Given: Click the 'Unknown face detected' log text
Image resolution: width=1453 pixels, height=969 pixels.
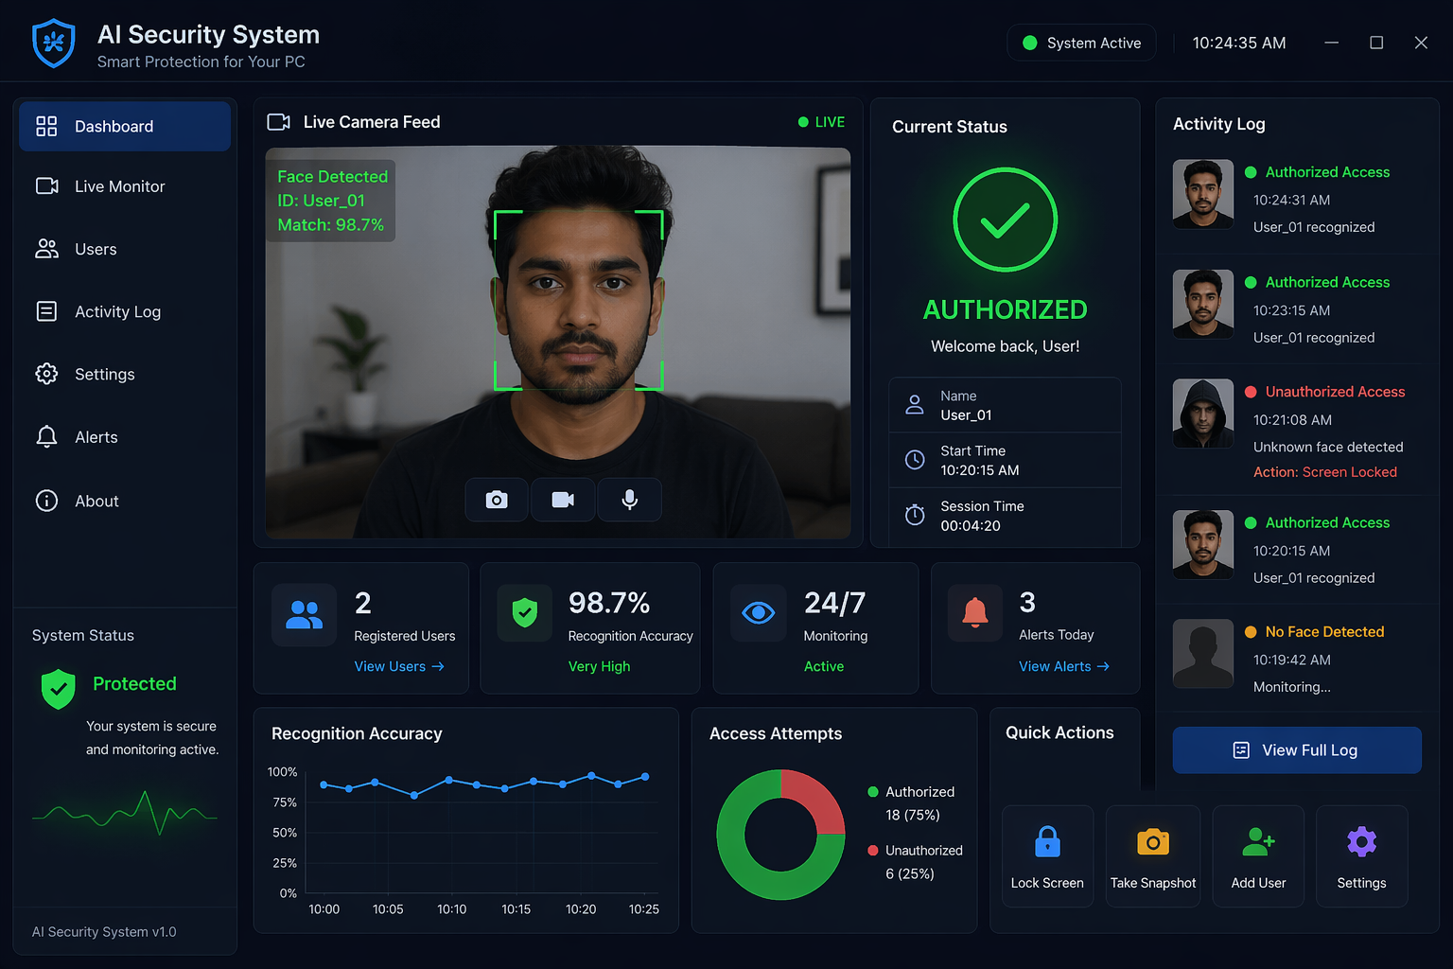Looking at the screenshot, I should click(1328, 447).
